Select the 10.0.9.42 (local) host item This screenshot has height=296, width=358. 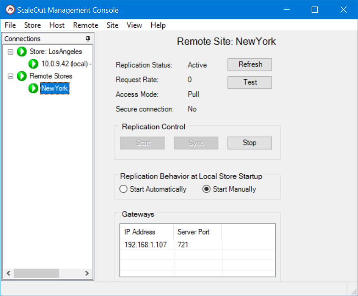coord(66,64)
